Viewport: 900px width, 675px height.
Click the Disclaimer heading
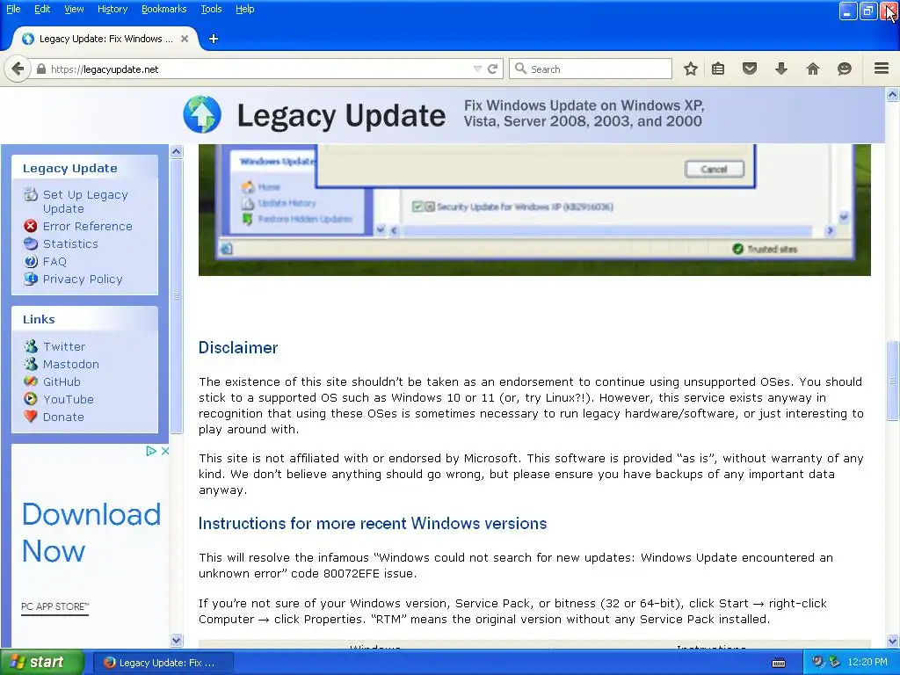(238, 348)
